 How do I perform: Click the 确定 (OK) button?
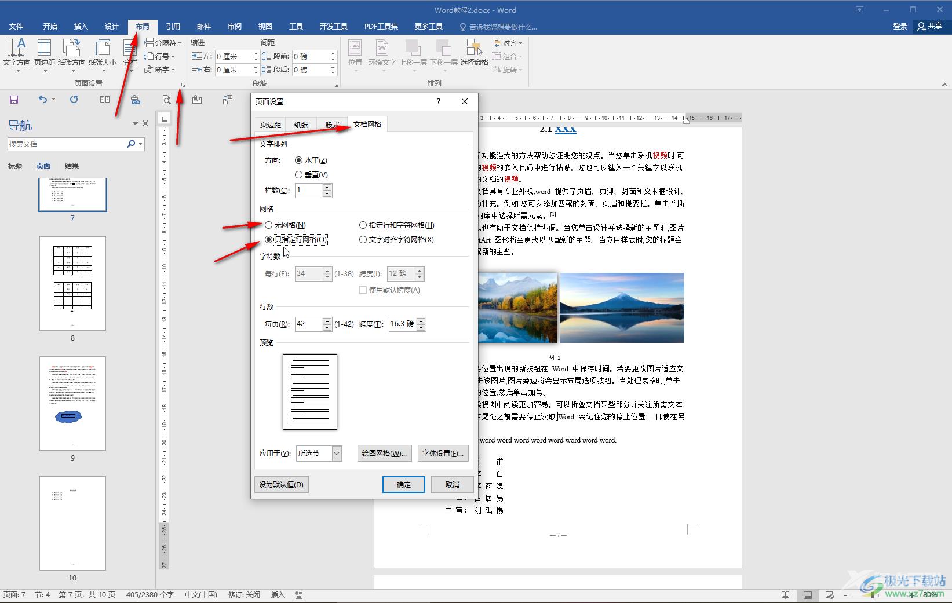[x=404, y=484]
